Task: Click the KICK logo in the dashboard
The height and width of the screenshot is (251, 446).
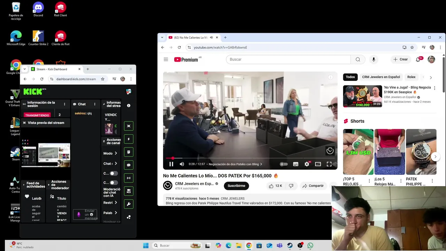Action: 33,91
